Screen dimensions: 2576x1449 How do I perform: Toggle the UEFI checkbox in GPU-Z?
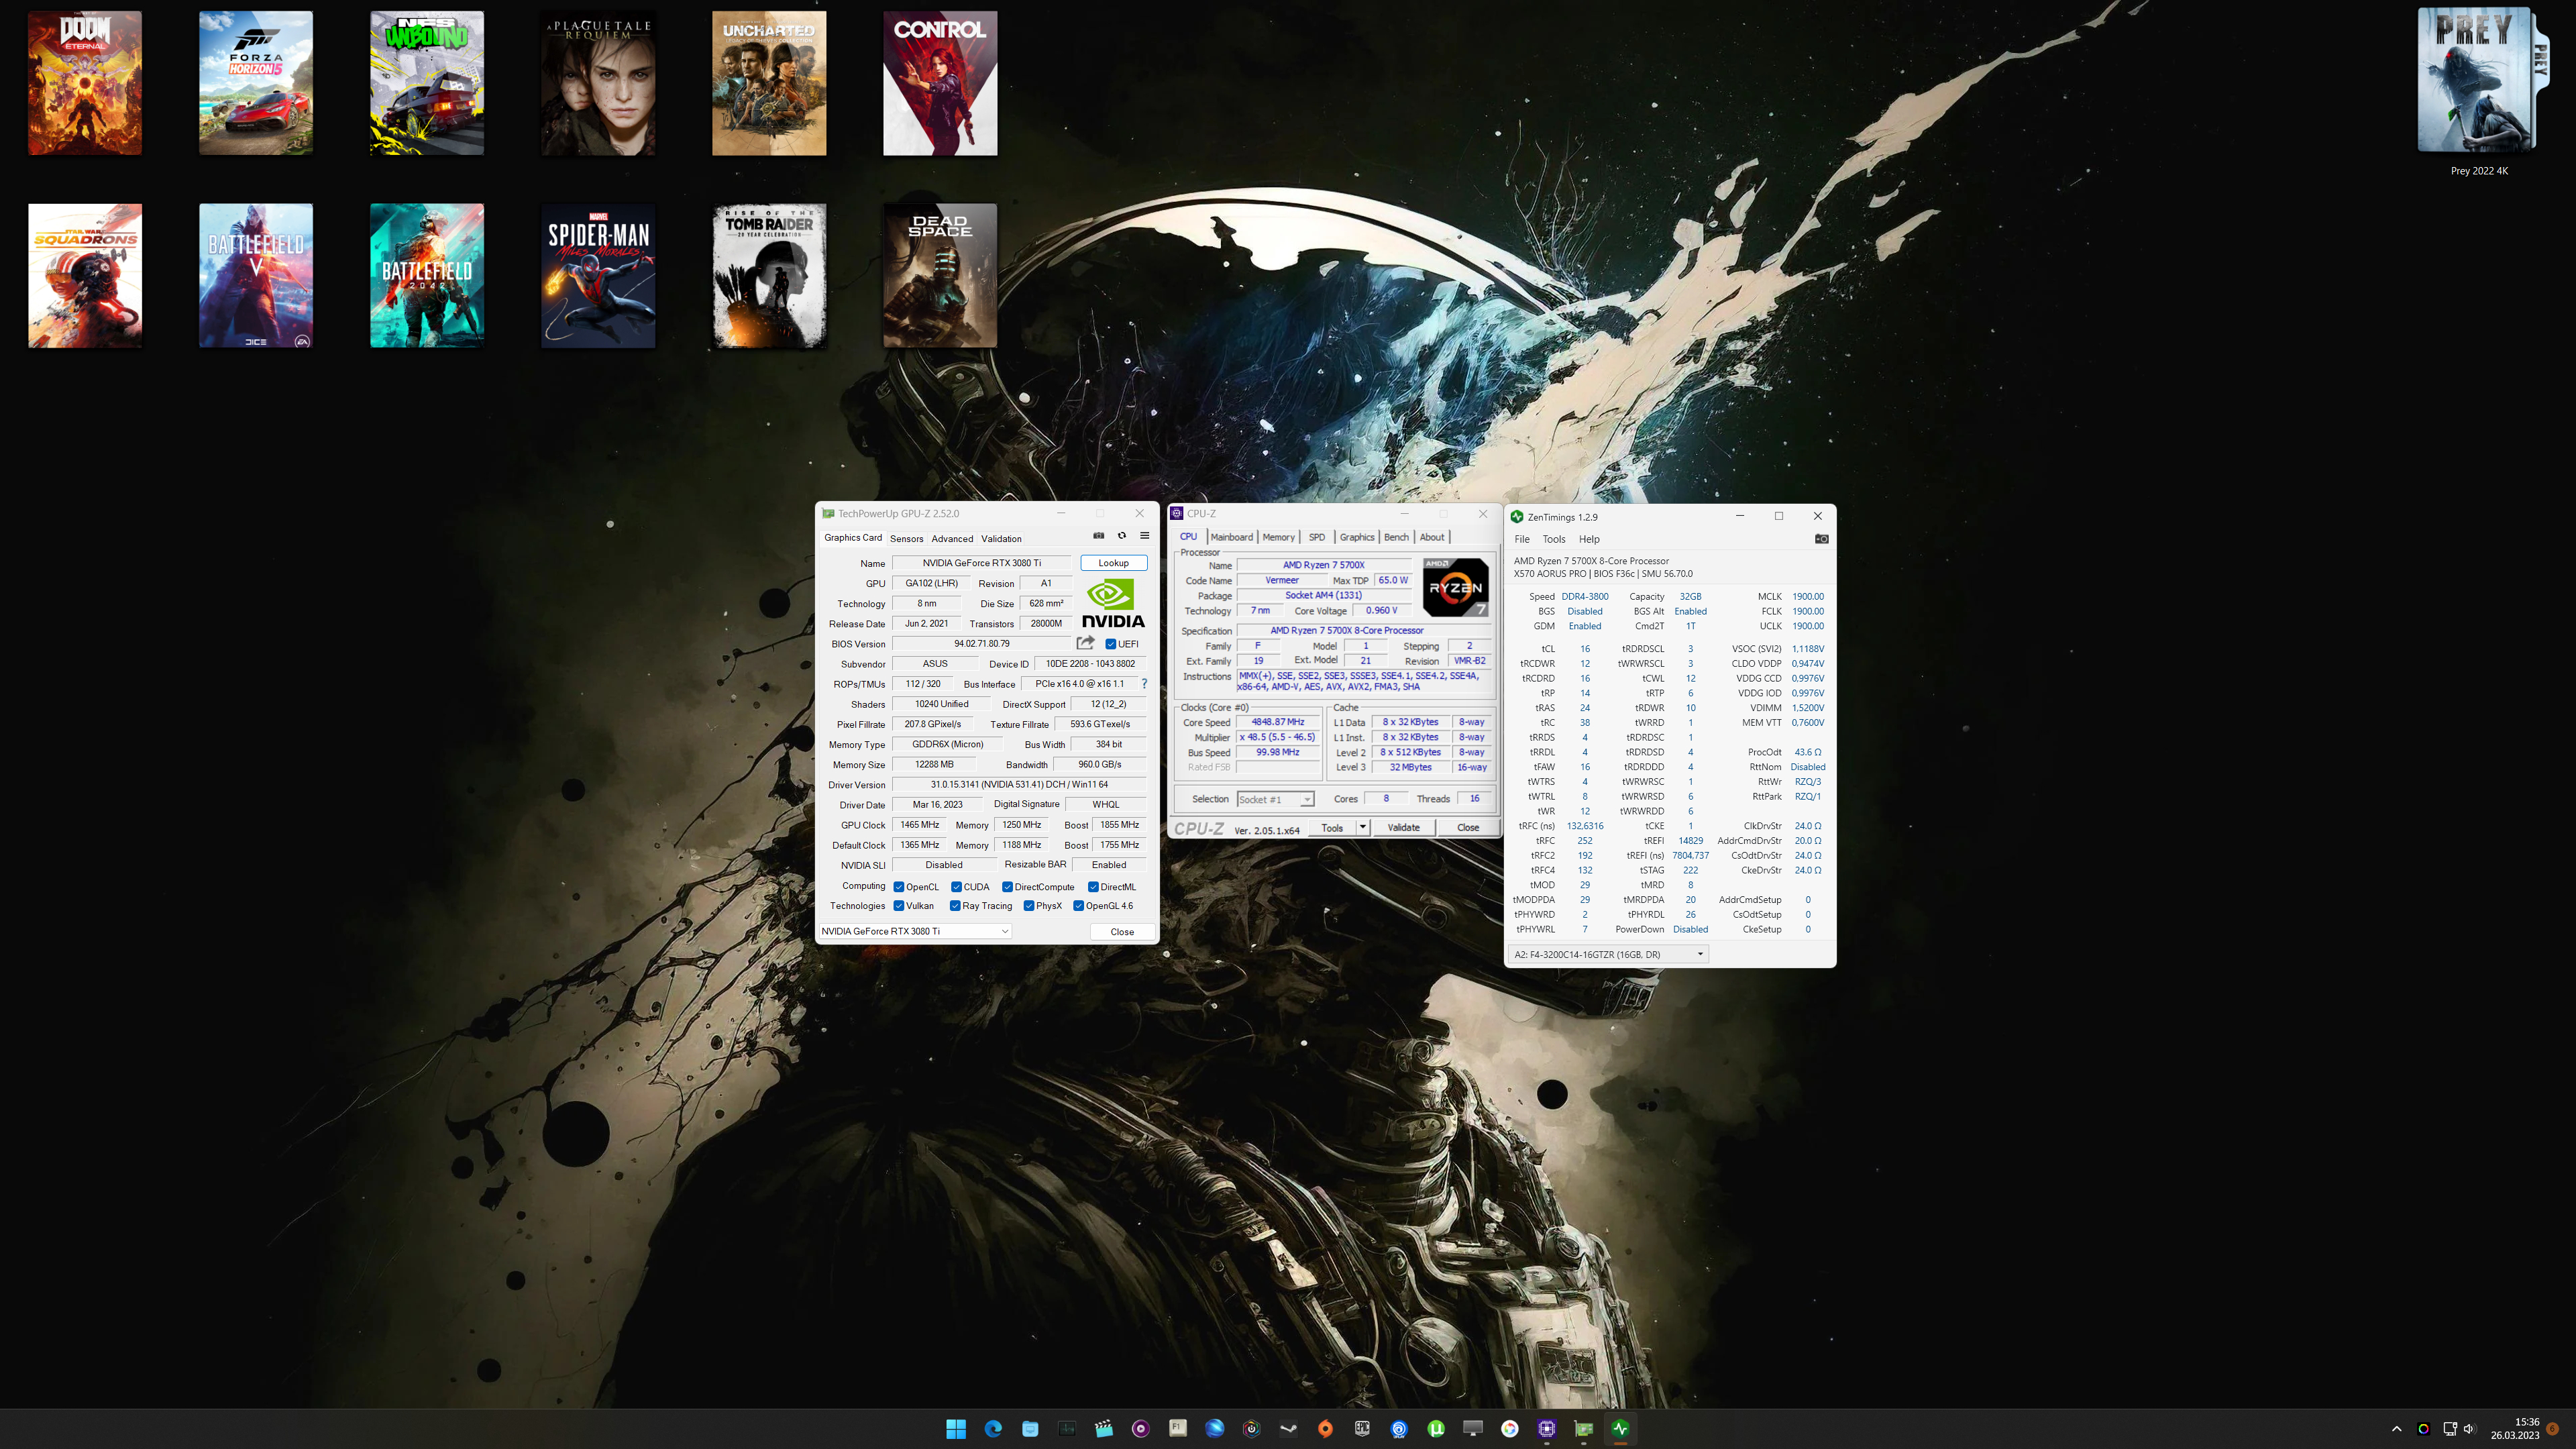click(x=1110, y=644)
